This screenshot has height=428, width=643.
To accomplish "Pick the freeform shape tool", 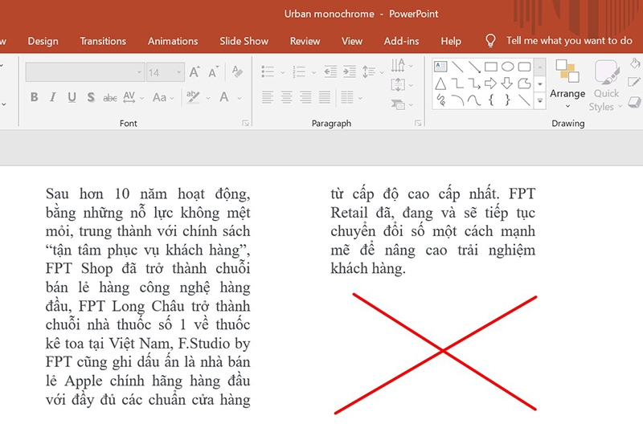I will point(524,84).
